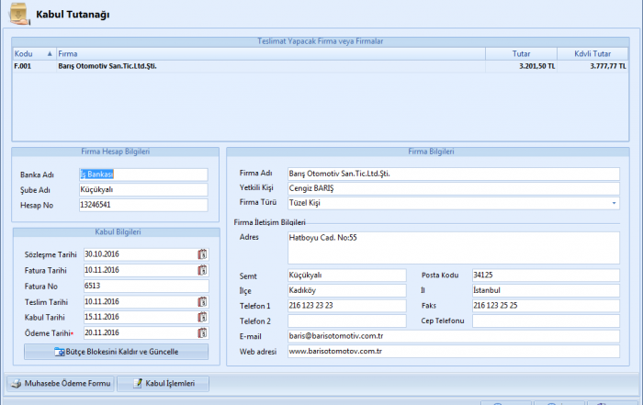643x405 pixels.
Task: Focus the empty Cep Telefonu field
Action: point(546,321)
